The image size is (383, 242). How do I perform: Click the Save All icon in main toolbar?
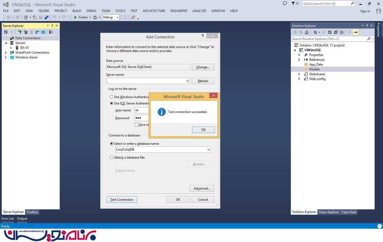(x=46, y=17)
